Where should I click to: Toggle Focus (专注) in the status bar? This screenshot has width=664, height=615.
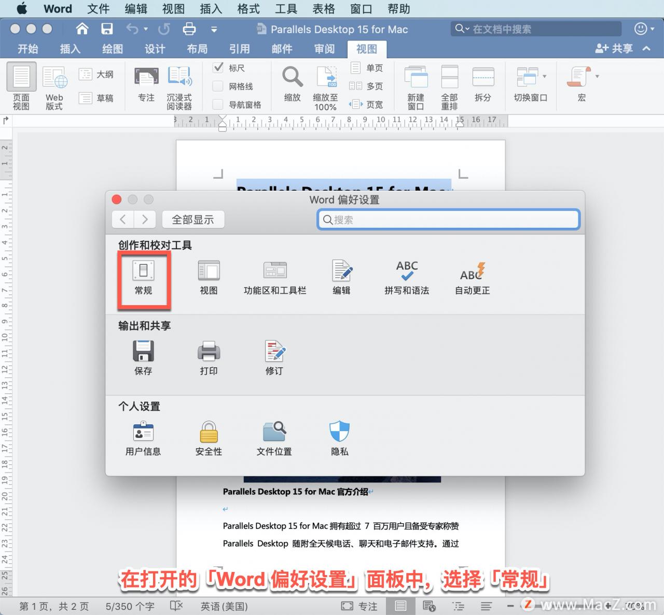[x=359, y=606]
